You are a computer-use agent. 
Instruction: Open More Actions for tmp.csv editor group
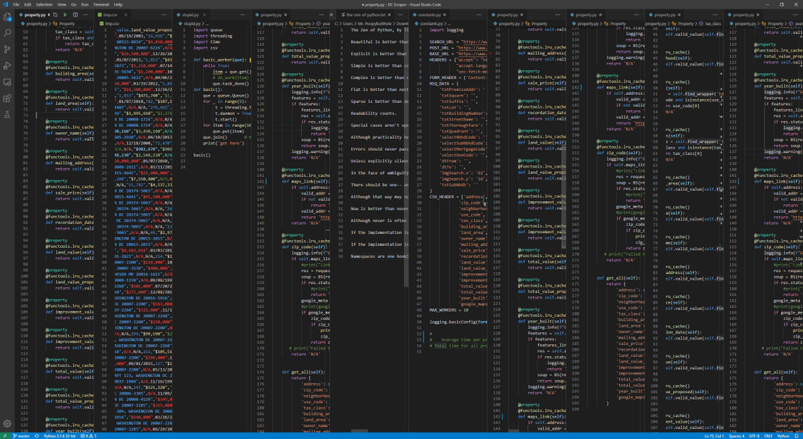tap(165, 14)
